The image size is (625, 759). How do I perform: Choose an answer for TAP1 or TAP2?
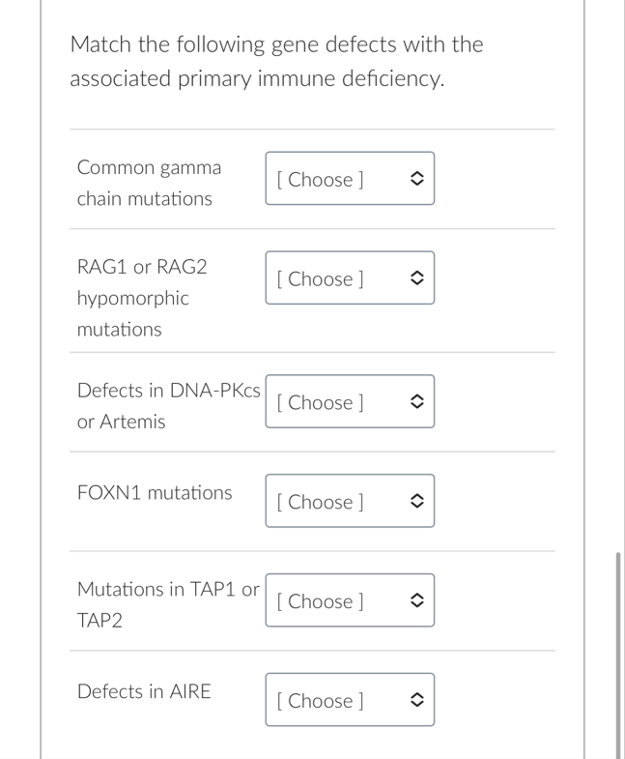coord(349,601)
